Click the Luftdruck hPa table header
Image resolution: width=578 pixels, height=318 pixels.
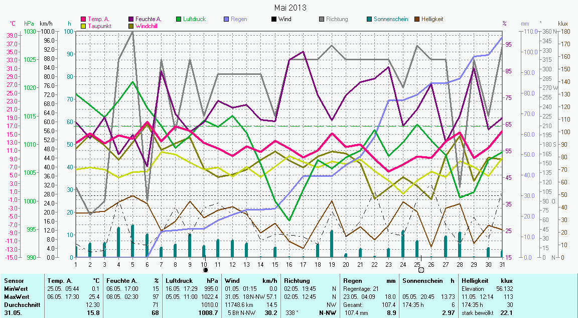tap(193, 281)
